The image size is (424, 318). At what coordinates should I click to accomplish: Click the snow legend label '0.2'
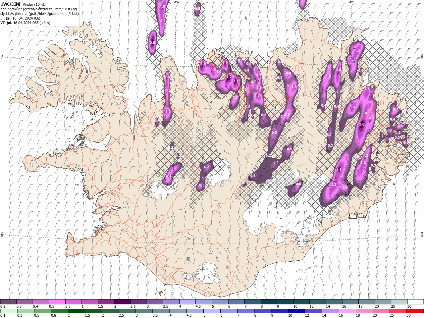3,306
